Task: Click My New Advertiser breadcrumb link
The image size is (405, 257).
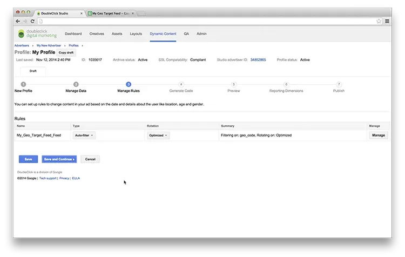Action: [49, 46]
